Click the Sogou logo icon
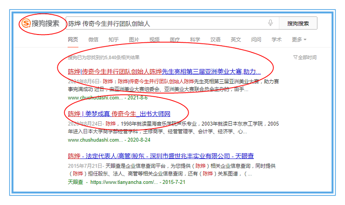Image resolution: width=345 pixels, height=205 pixels. click(26, 23)
